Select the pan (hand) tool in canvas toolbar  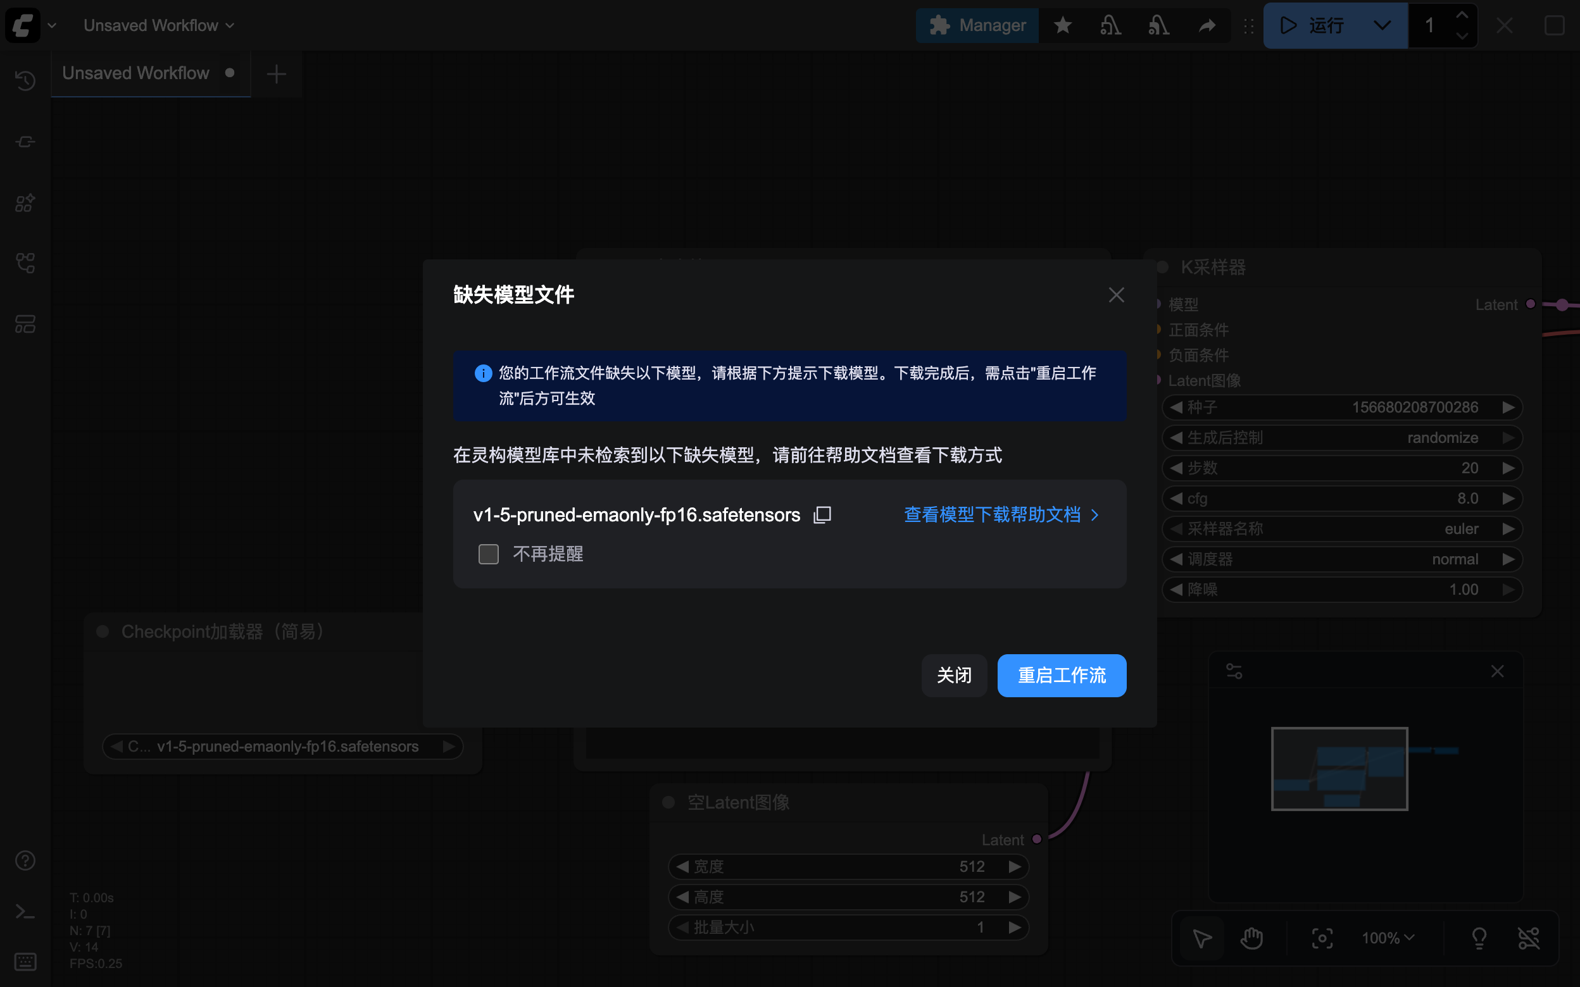pos(1251,938)
